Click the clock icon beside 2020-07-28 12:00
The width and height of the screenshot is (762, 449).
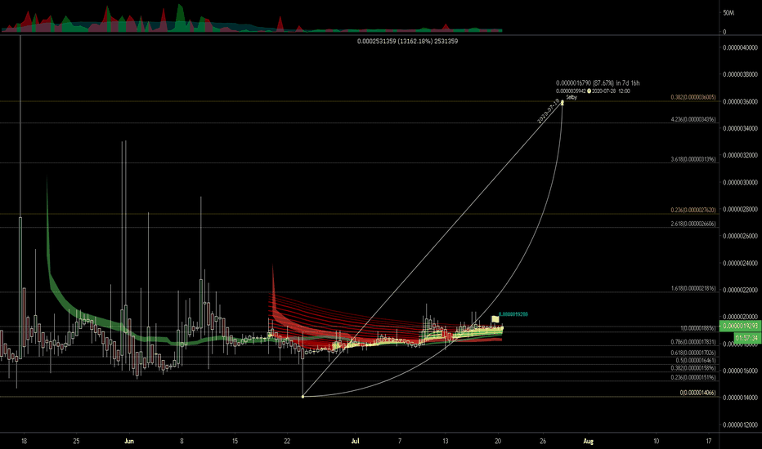point(589,91)
